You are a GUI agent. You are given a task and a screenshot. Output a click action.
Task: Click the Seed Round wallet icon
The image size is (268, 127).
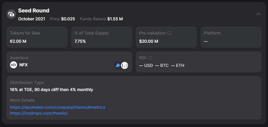pyautogui.click(x=11, y=14)
